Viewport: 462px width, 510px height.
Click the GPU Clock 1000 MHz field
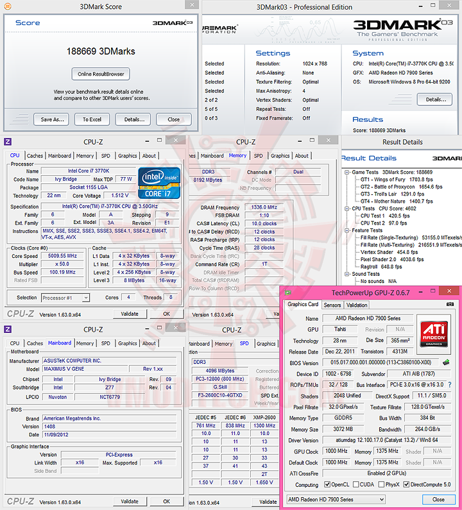click(336, 451)
